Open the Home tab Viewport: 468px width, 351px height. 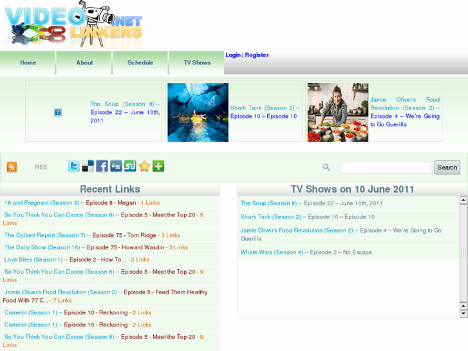click(28, 62)
